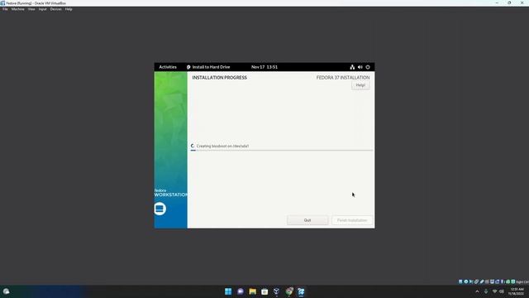
Task: Open the GNOME power menu icon
Action: point(368,67)
